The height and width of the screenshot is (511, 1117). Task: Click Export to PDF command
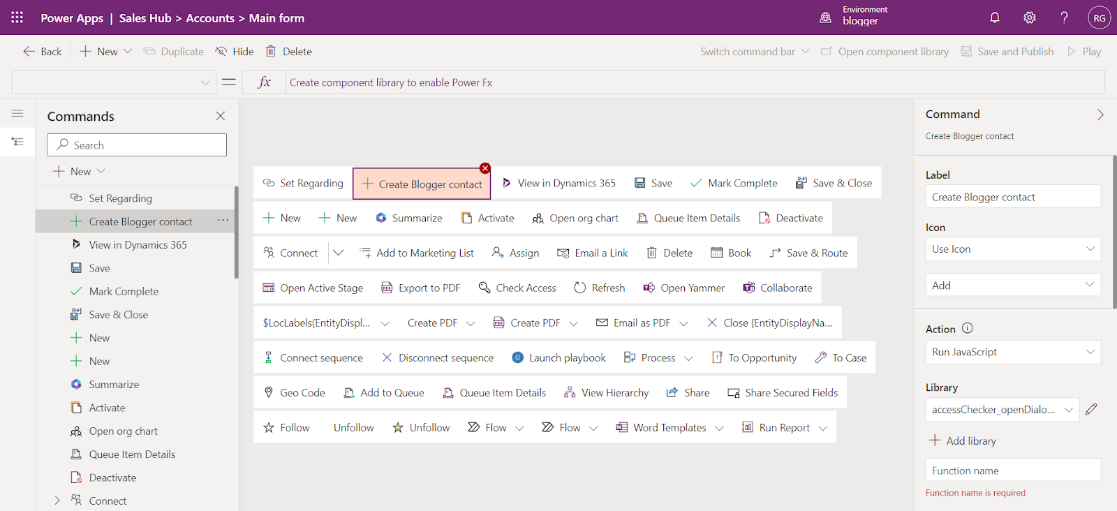point(421,288)
